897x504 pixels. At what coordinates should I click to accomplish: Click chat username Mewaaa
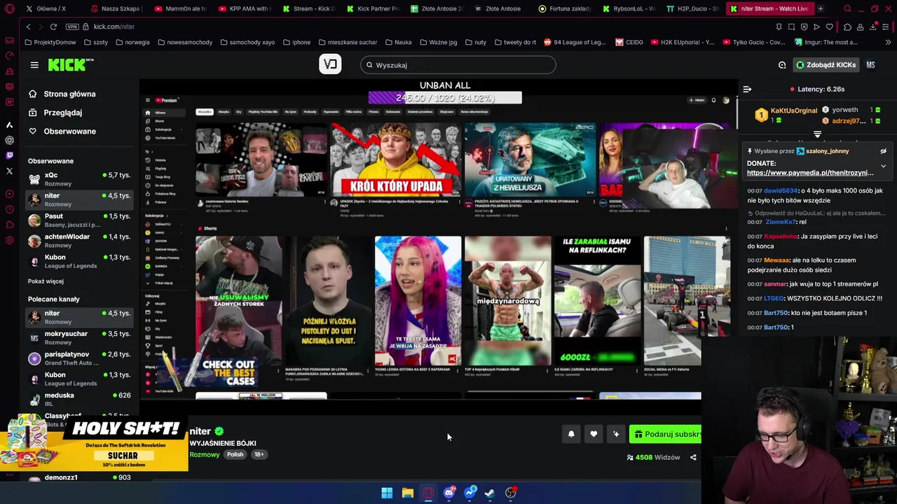point(776,260)
